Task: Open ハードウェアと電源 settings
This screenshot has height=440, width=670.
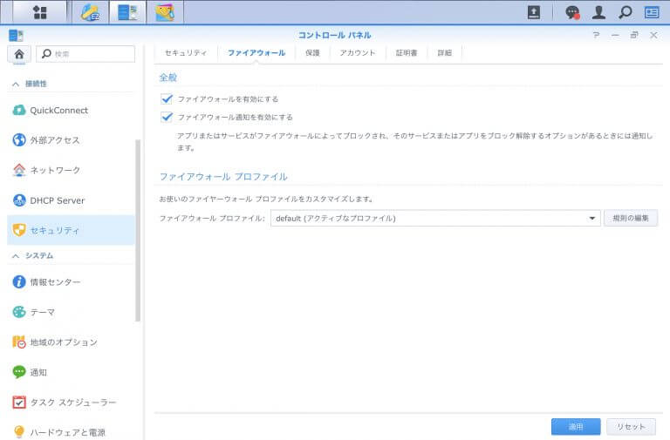Action: [x=71, y=432]
